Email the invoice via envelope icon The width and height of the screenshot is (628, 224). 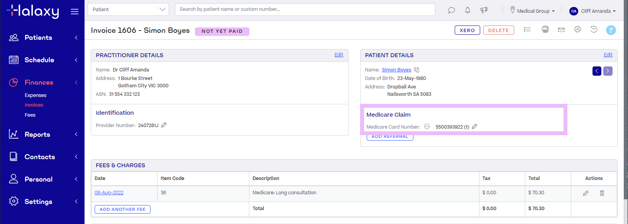click(x=561, y=30)
